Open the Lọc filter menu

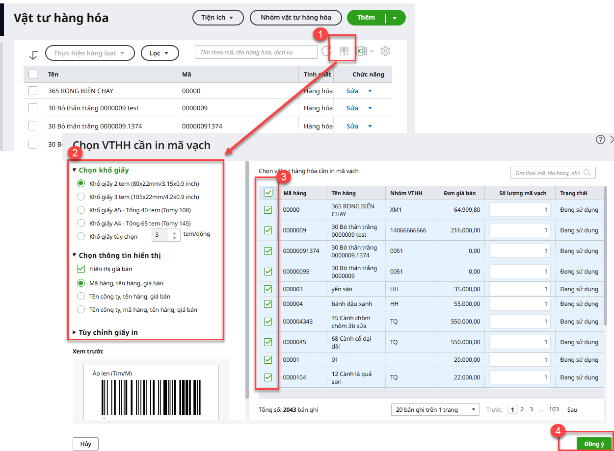[160, 53]
